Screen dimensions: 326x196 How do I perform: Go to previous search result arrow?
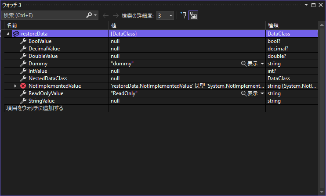tap(105, 15)
